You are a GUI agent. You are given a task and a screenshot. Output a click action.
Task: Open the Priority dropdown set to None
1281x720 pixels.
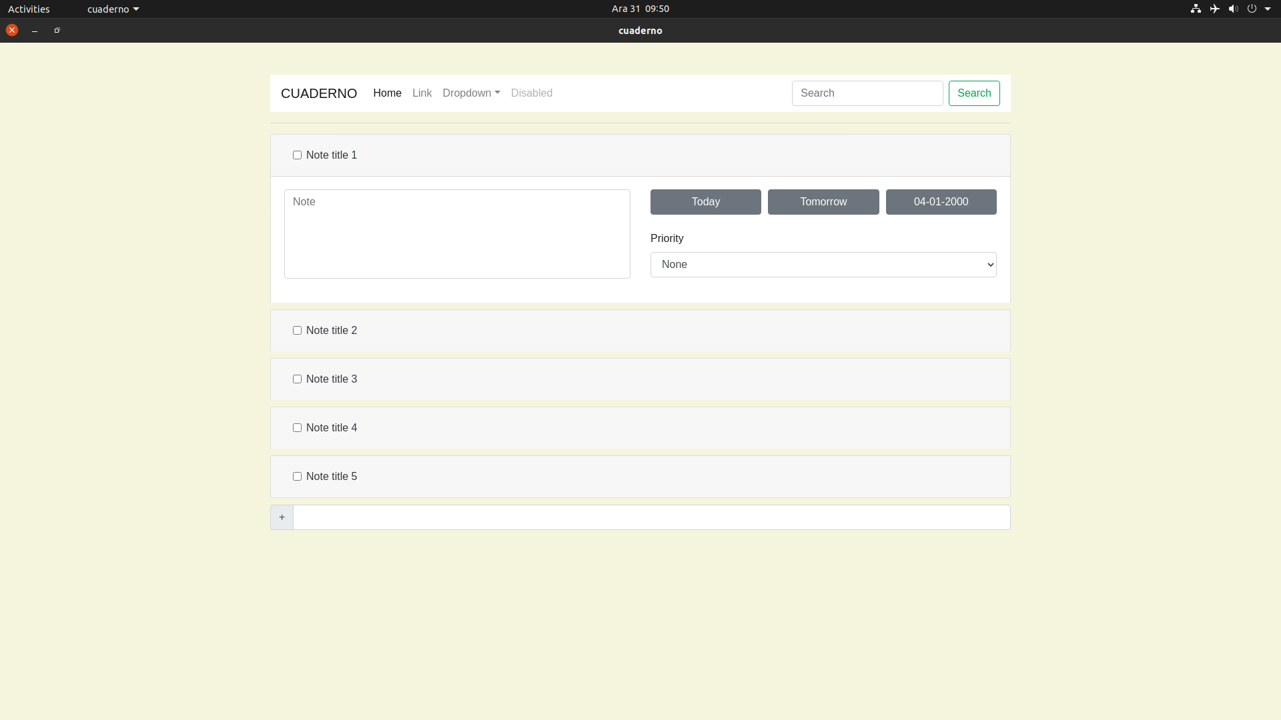823,265
